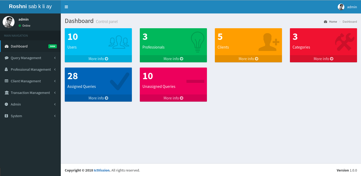Click More info on Categories card
This screenshot has height=176, width=361.
coord(323,59)
